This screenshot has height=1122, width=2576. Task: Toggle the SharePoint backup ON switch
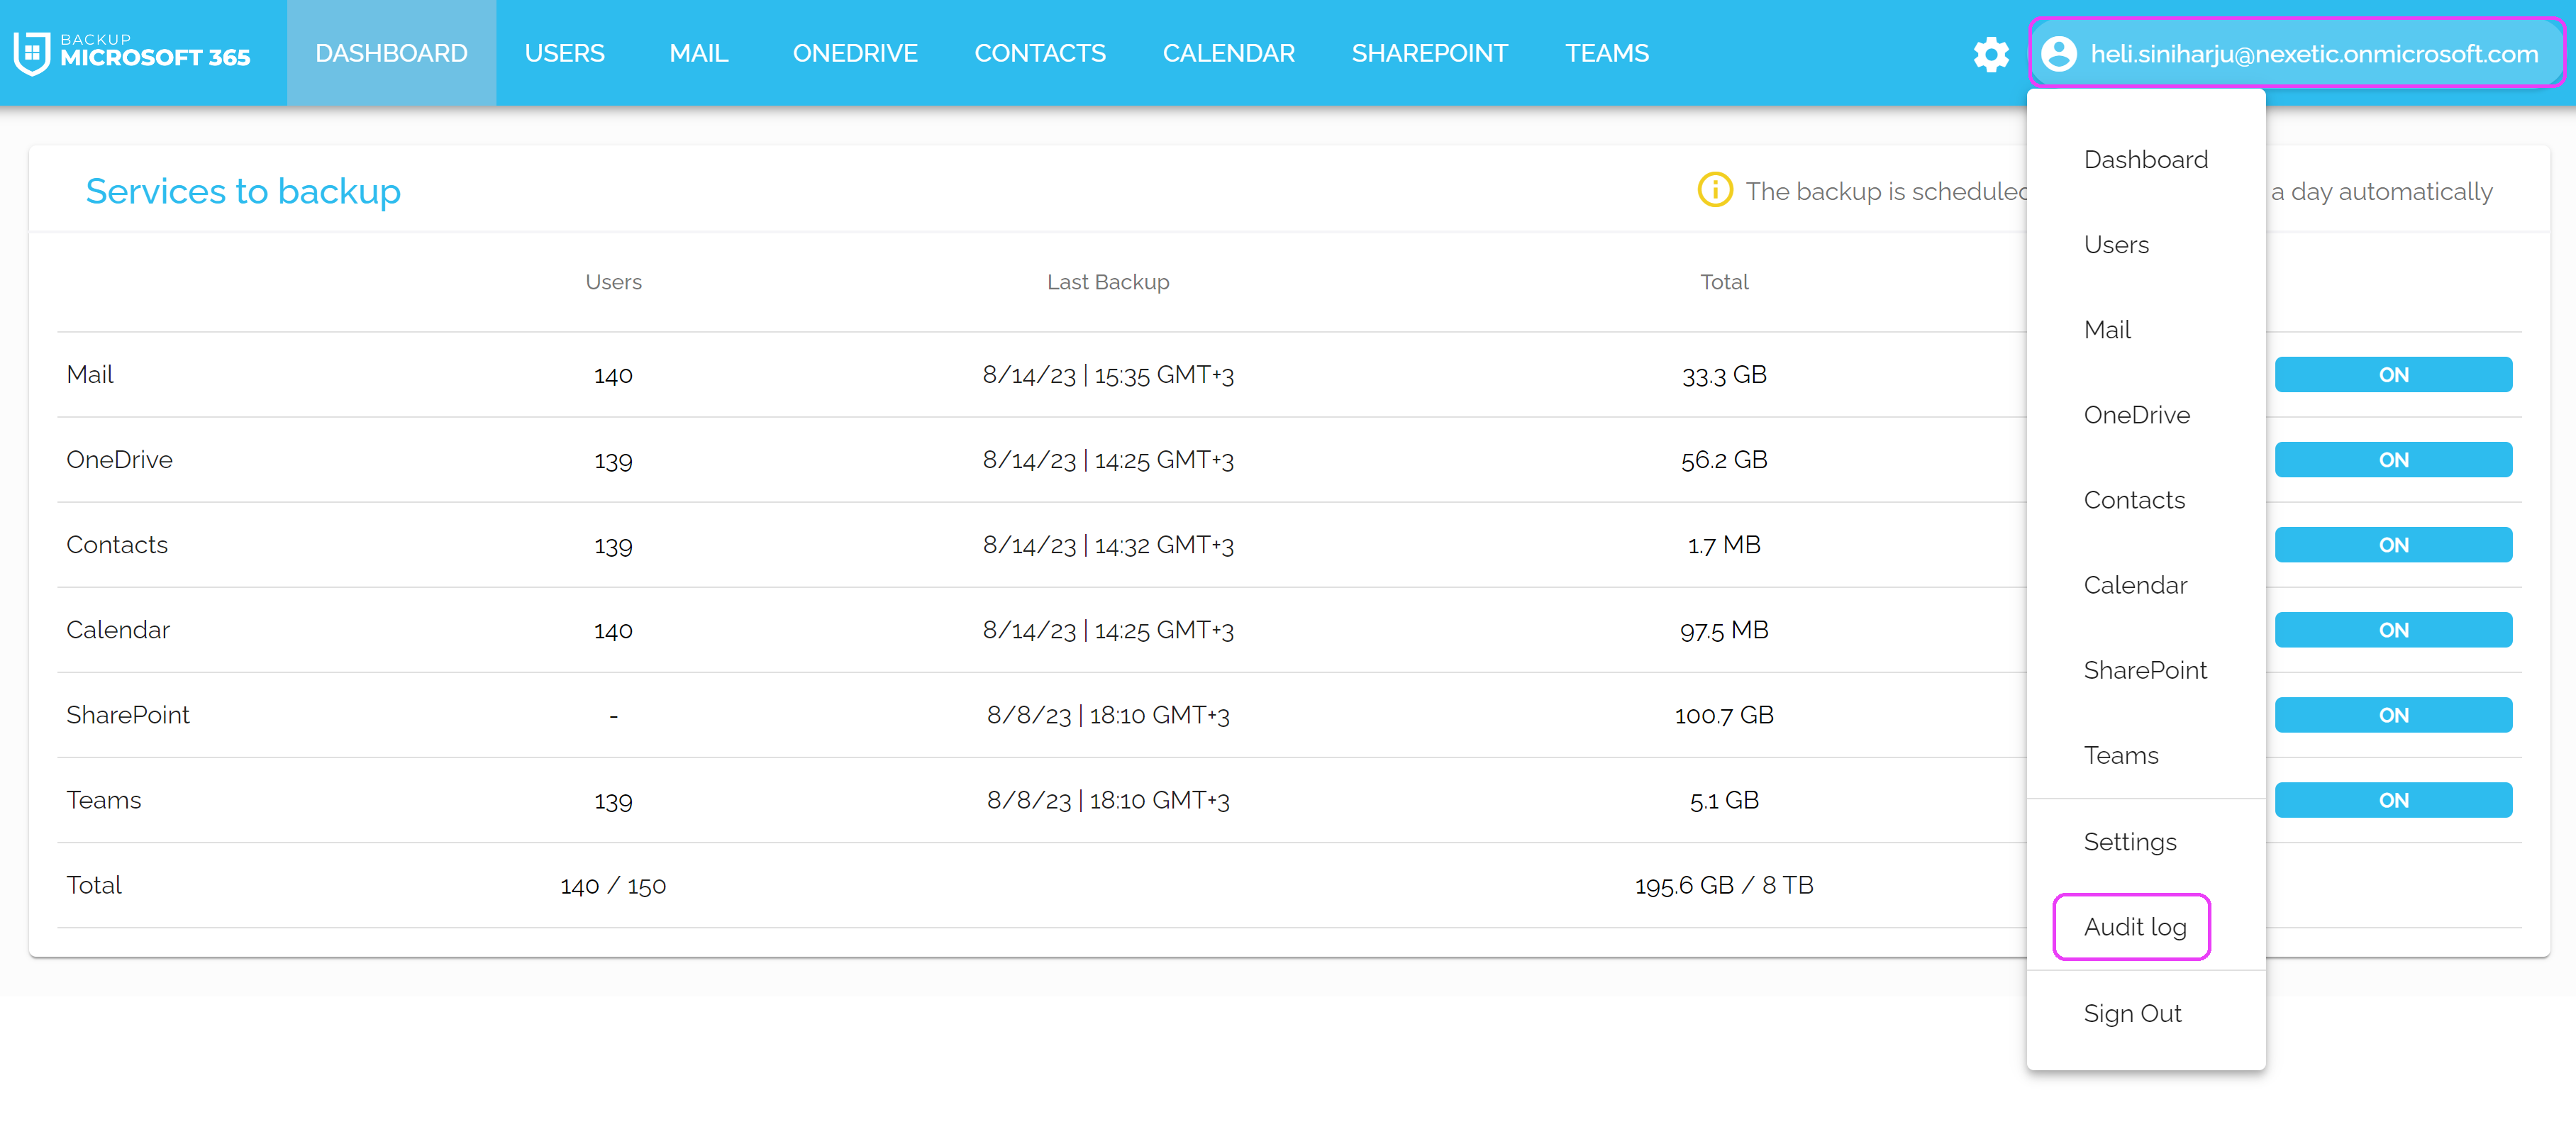[2392, 715]
